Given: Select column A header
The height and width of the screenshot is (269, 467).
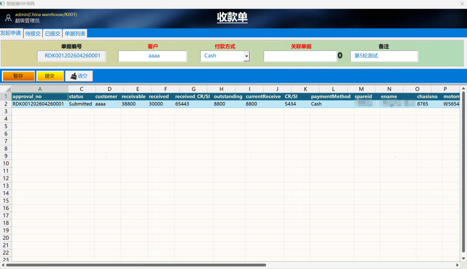Looking at the screenshot, I should click(x=40, y=89).
